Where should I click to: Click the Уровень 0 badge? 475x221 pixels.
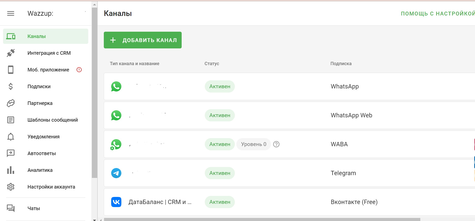click(253, 144)
